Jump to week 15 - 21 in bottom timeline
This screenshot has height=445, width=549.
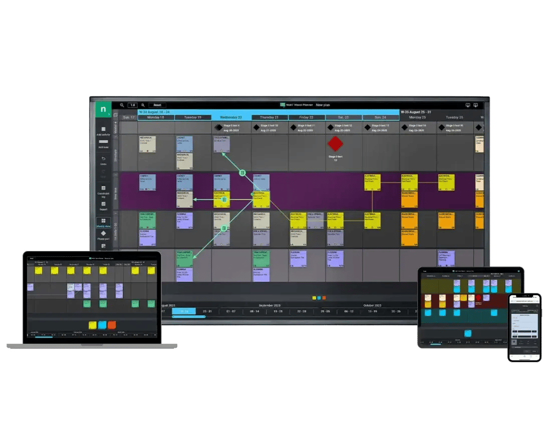278,311
